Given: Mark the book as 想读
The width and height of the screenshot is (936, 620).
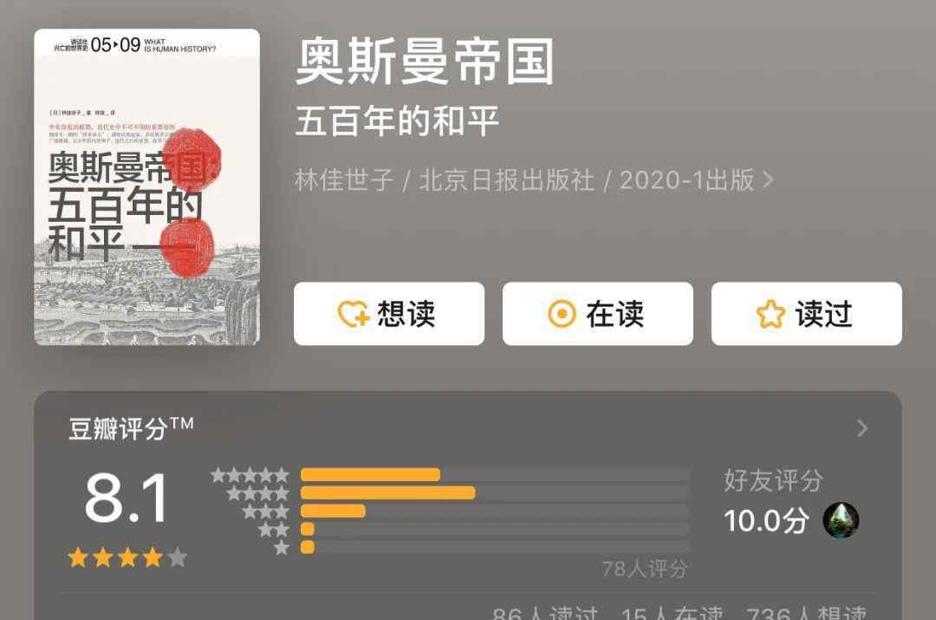Looking at the screenshot, I should (389, 314).
